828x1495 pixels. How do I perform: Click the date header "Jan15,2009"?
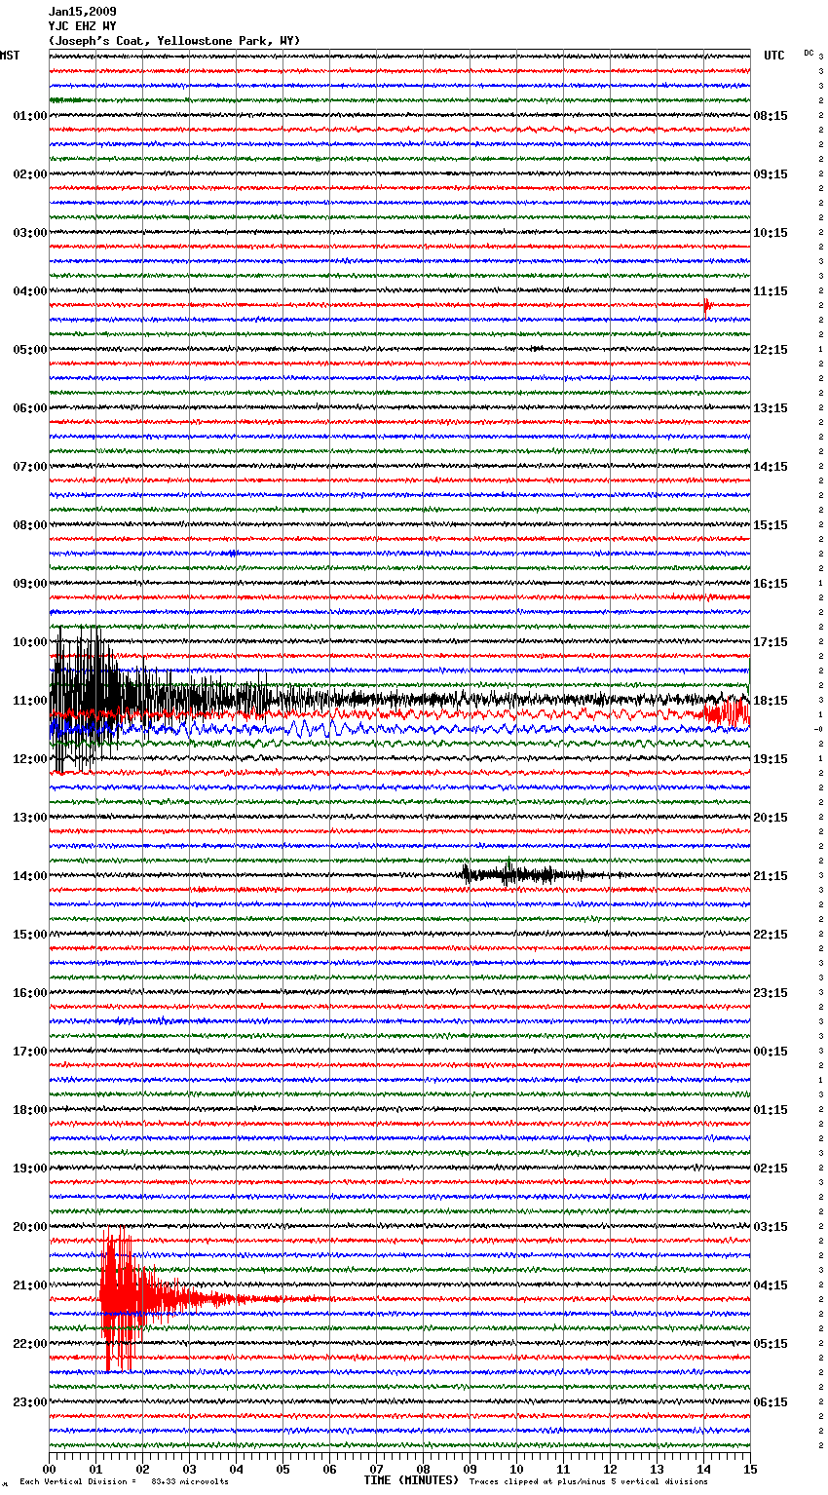82,12
